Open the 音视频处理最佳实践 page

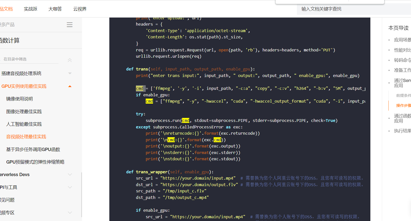coord(26,137)
